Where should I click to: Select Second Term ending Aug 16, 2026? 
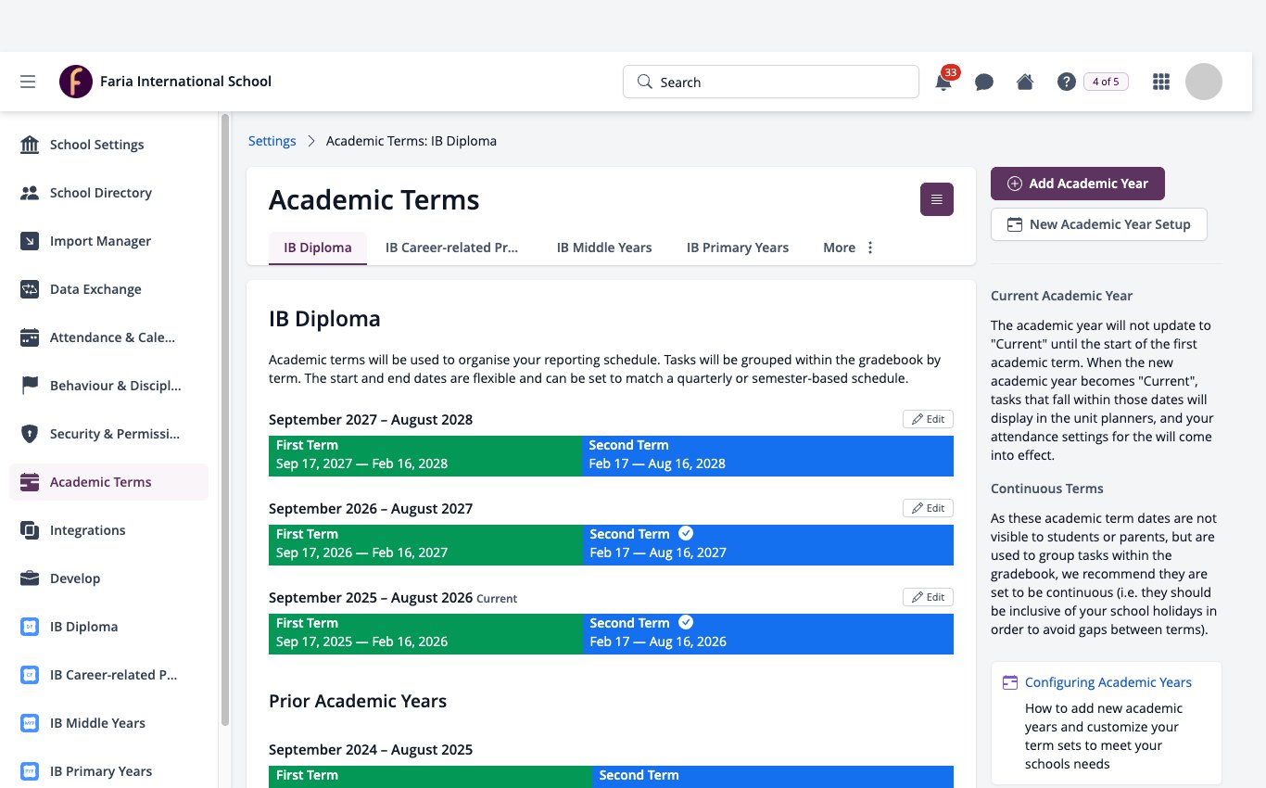768,632
